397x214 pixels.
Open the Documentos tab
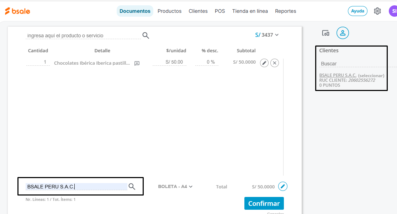tap(135, 11)
